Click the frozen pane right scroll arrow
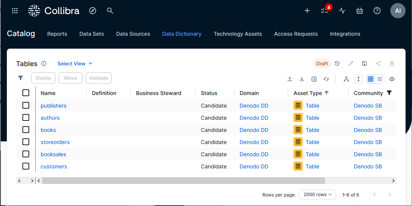The image size is (412, 206). [32, 181]
